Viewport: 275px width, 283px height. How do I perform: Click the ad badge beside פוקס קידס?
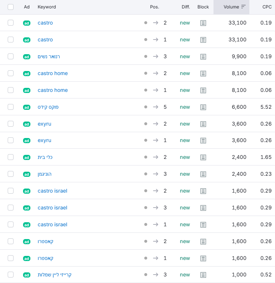(27, 107)
